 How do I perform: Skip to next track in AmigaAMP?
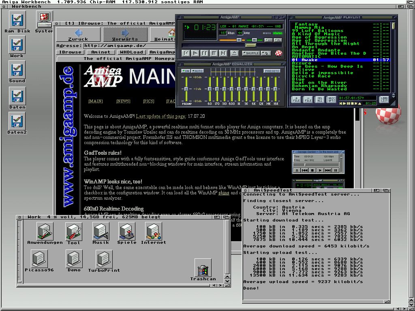tap(223, 53)
